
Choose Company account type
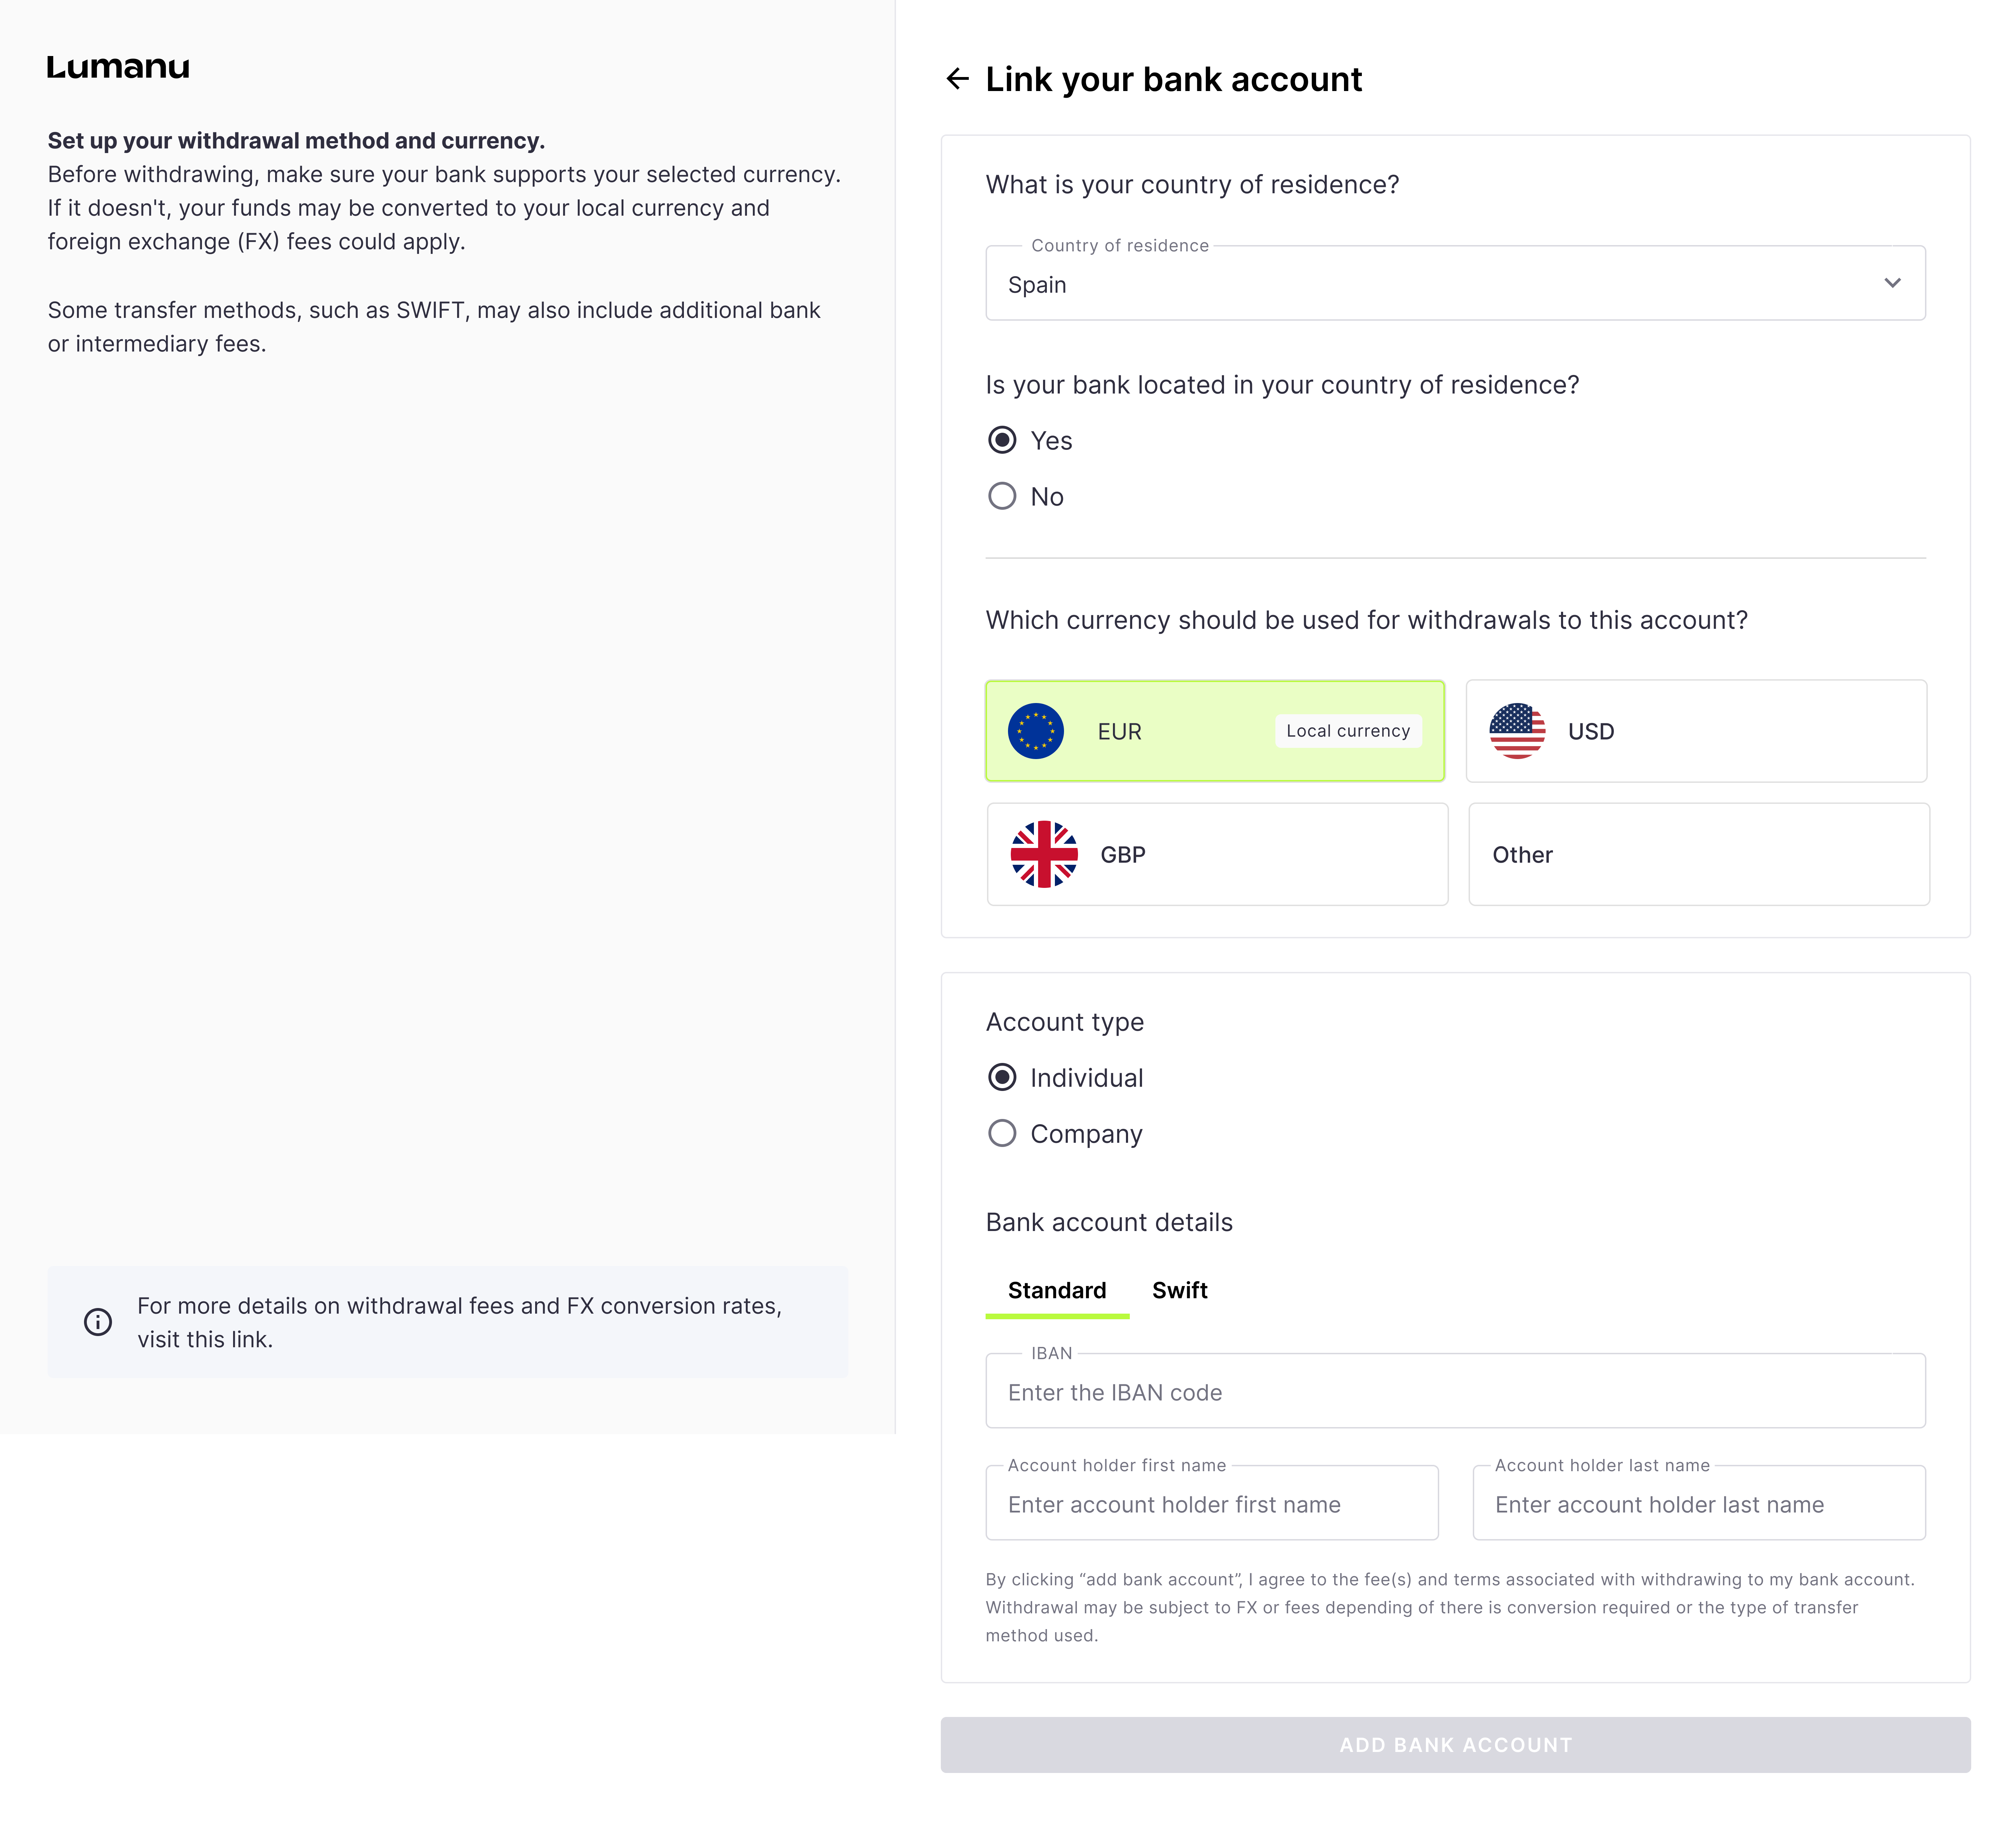click(x=1002, y=1134)
